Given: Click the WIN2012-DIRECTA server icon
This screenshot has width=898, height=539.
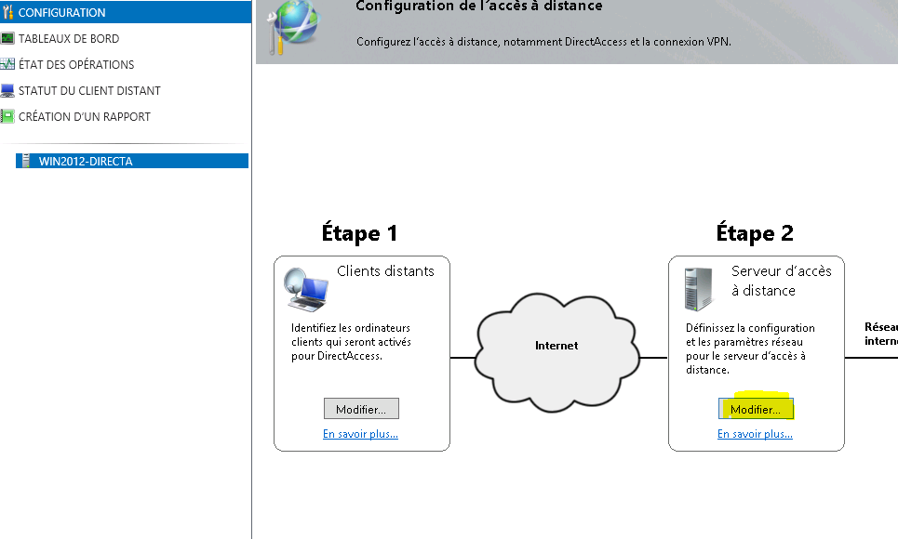Looking at the screenshot, I should (x=25, y=161).
